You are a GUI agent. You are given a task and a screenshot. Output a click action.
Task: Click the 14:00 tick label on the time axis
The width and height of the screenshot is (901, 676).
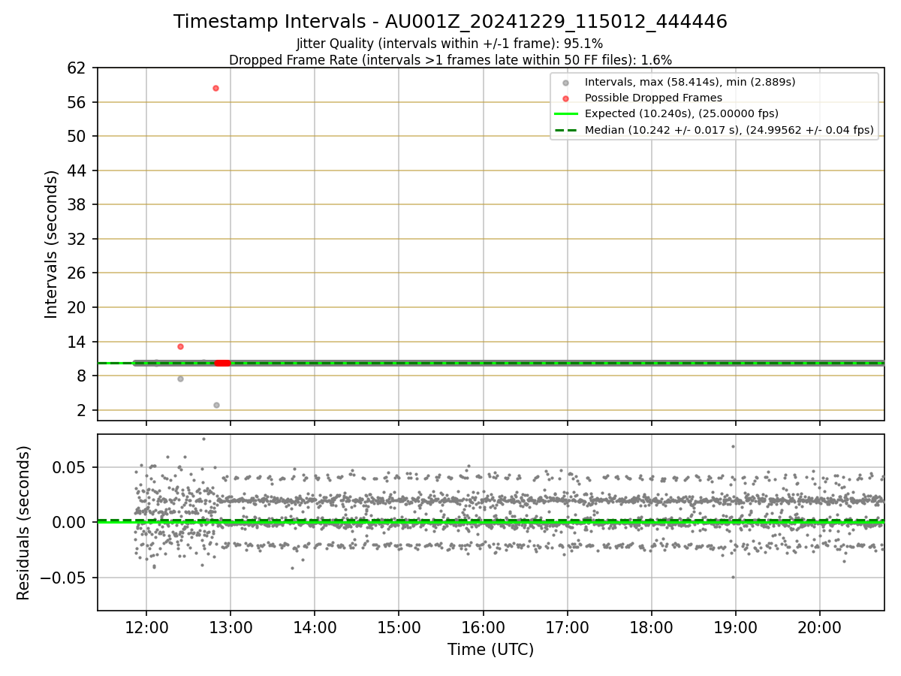pyautogui.click(x=314, y=628)
